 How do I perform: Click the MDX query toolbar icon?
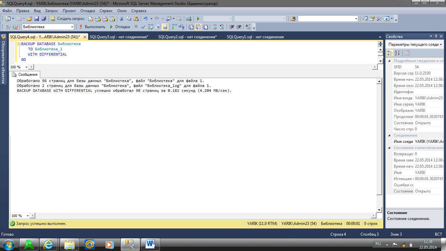[x=98, y=19]
